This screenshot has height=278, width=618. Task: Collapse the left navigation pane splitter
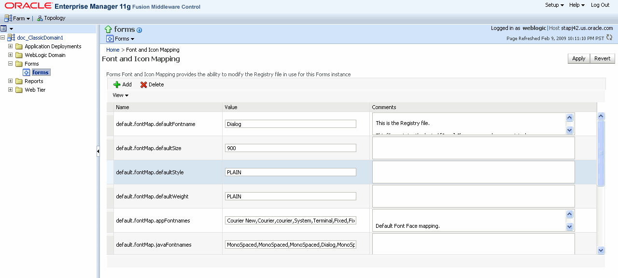coord(98,152)
